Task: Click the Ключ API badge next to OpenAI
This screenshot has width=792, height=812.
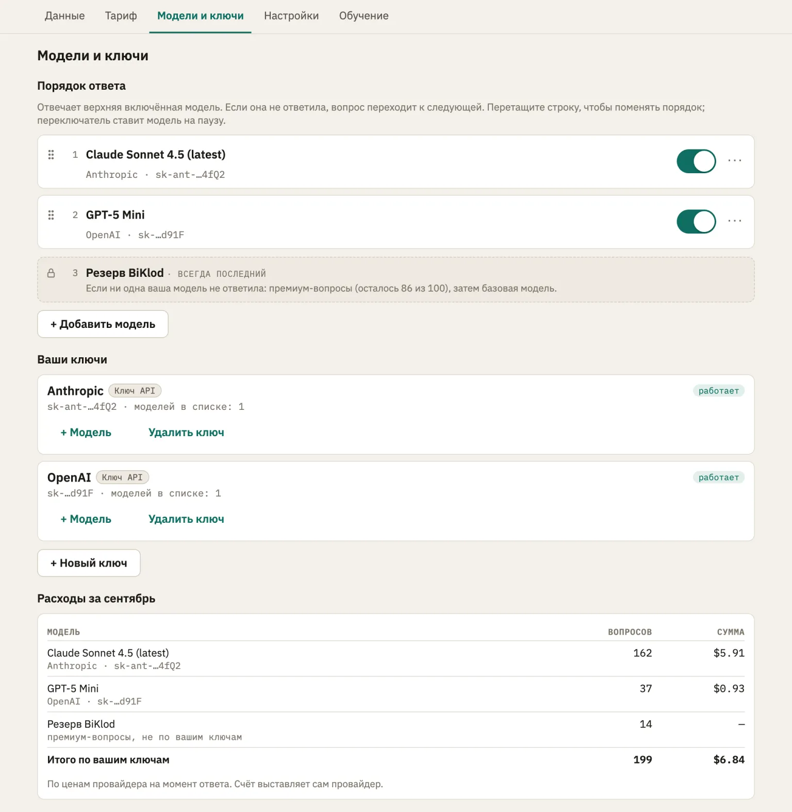Action: click(x=122, y=477)
